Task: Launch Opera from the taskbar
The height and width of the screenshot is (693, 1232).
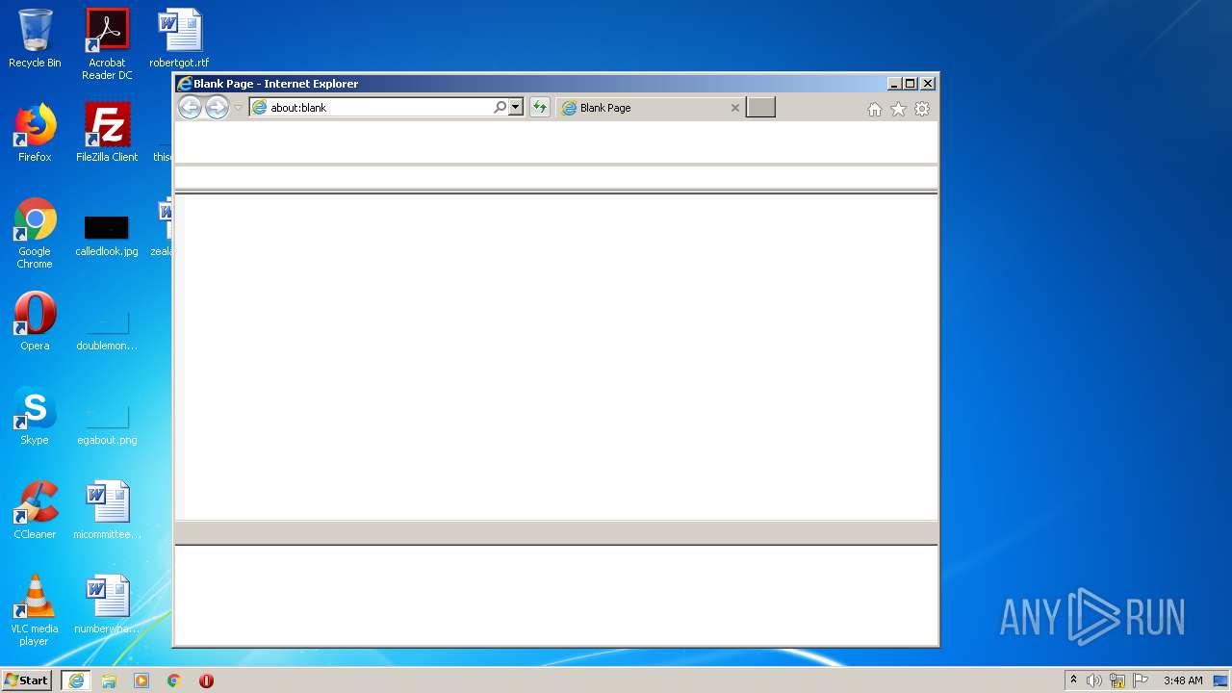Action: click(x=206, y=680)
